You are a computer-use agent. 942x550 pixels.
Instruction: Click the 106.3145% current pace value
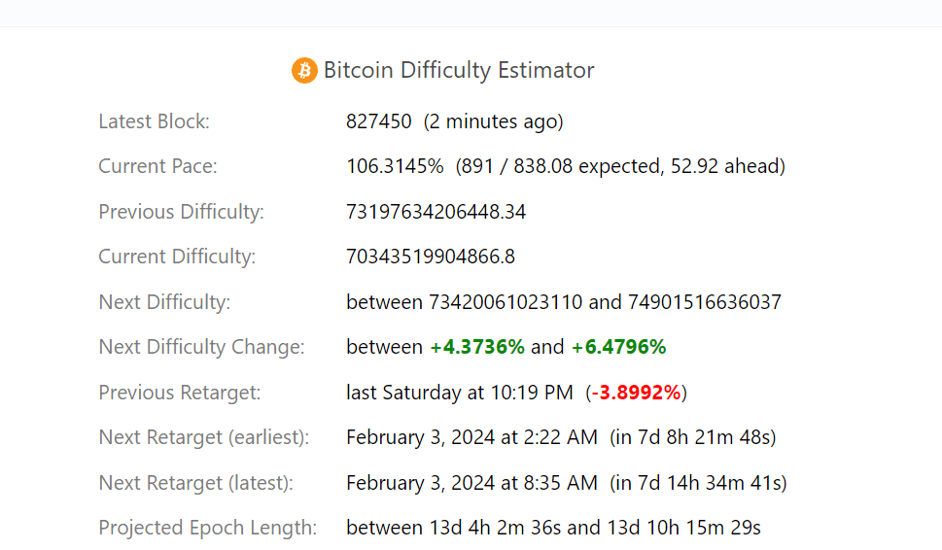[395, 166]
